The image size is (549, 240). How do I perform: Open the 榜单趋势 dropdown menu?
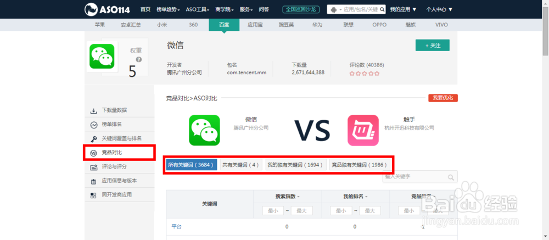click(168, 9)
